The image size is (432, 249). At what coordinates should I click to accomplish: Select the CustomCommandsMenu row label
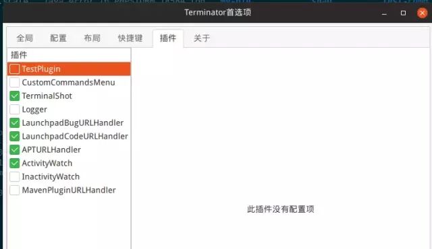[x=69, y=82]
